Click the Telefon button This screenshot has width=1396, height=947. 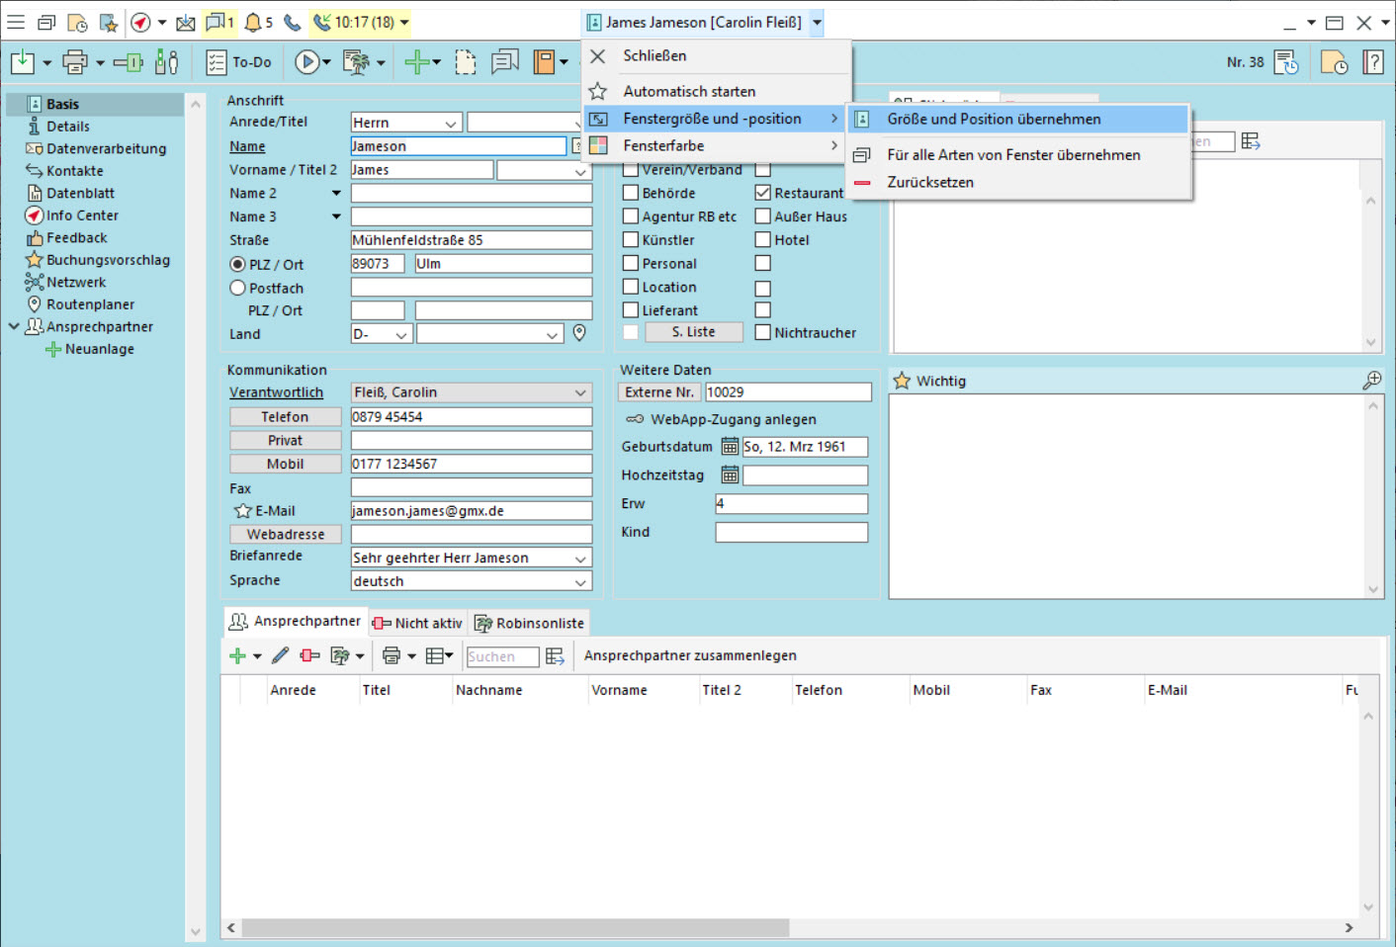click(285, 417)
